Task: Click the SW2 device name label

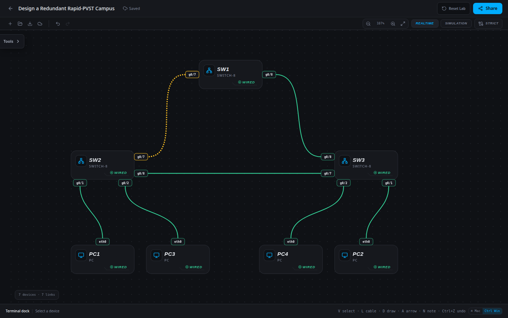Action: click(x=95, y=160)
